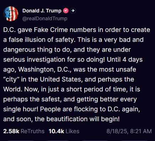Click the ReTruths label

tap(32, 131)
